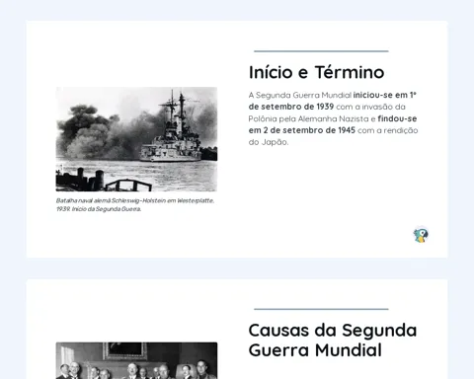Click bold text 'de setembro de 1939'

coord(291,107)
